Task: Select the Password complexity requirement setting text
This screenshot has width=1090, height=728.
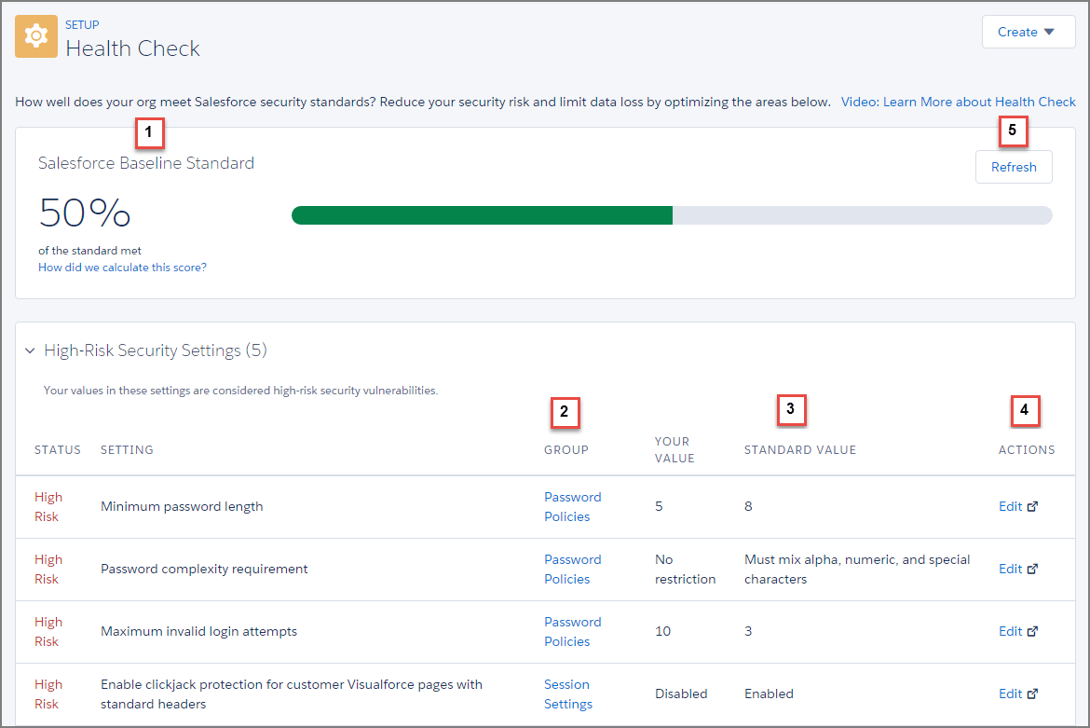Action: tap(204, 569)
